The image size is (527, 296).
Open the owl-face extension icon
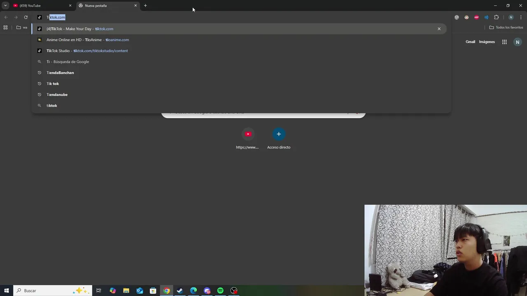click(x=466, y=17)
